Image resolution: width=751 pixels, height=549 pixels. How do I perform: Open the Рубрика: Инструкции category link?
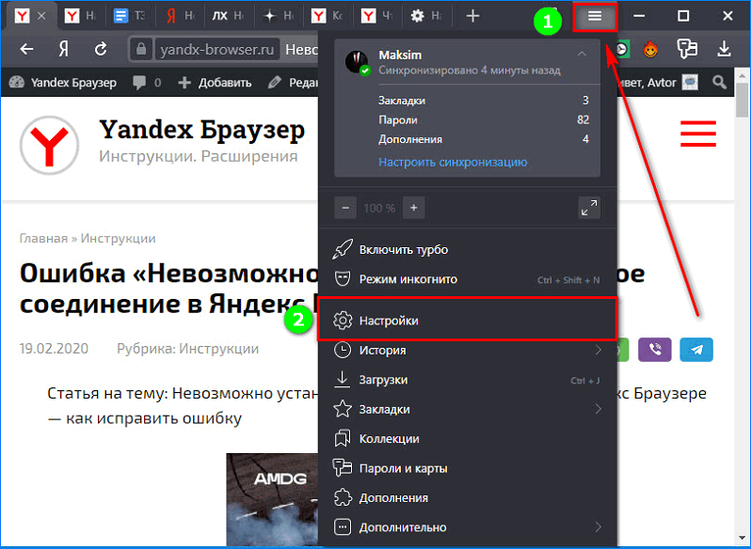click(x=188, y=349)
